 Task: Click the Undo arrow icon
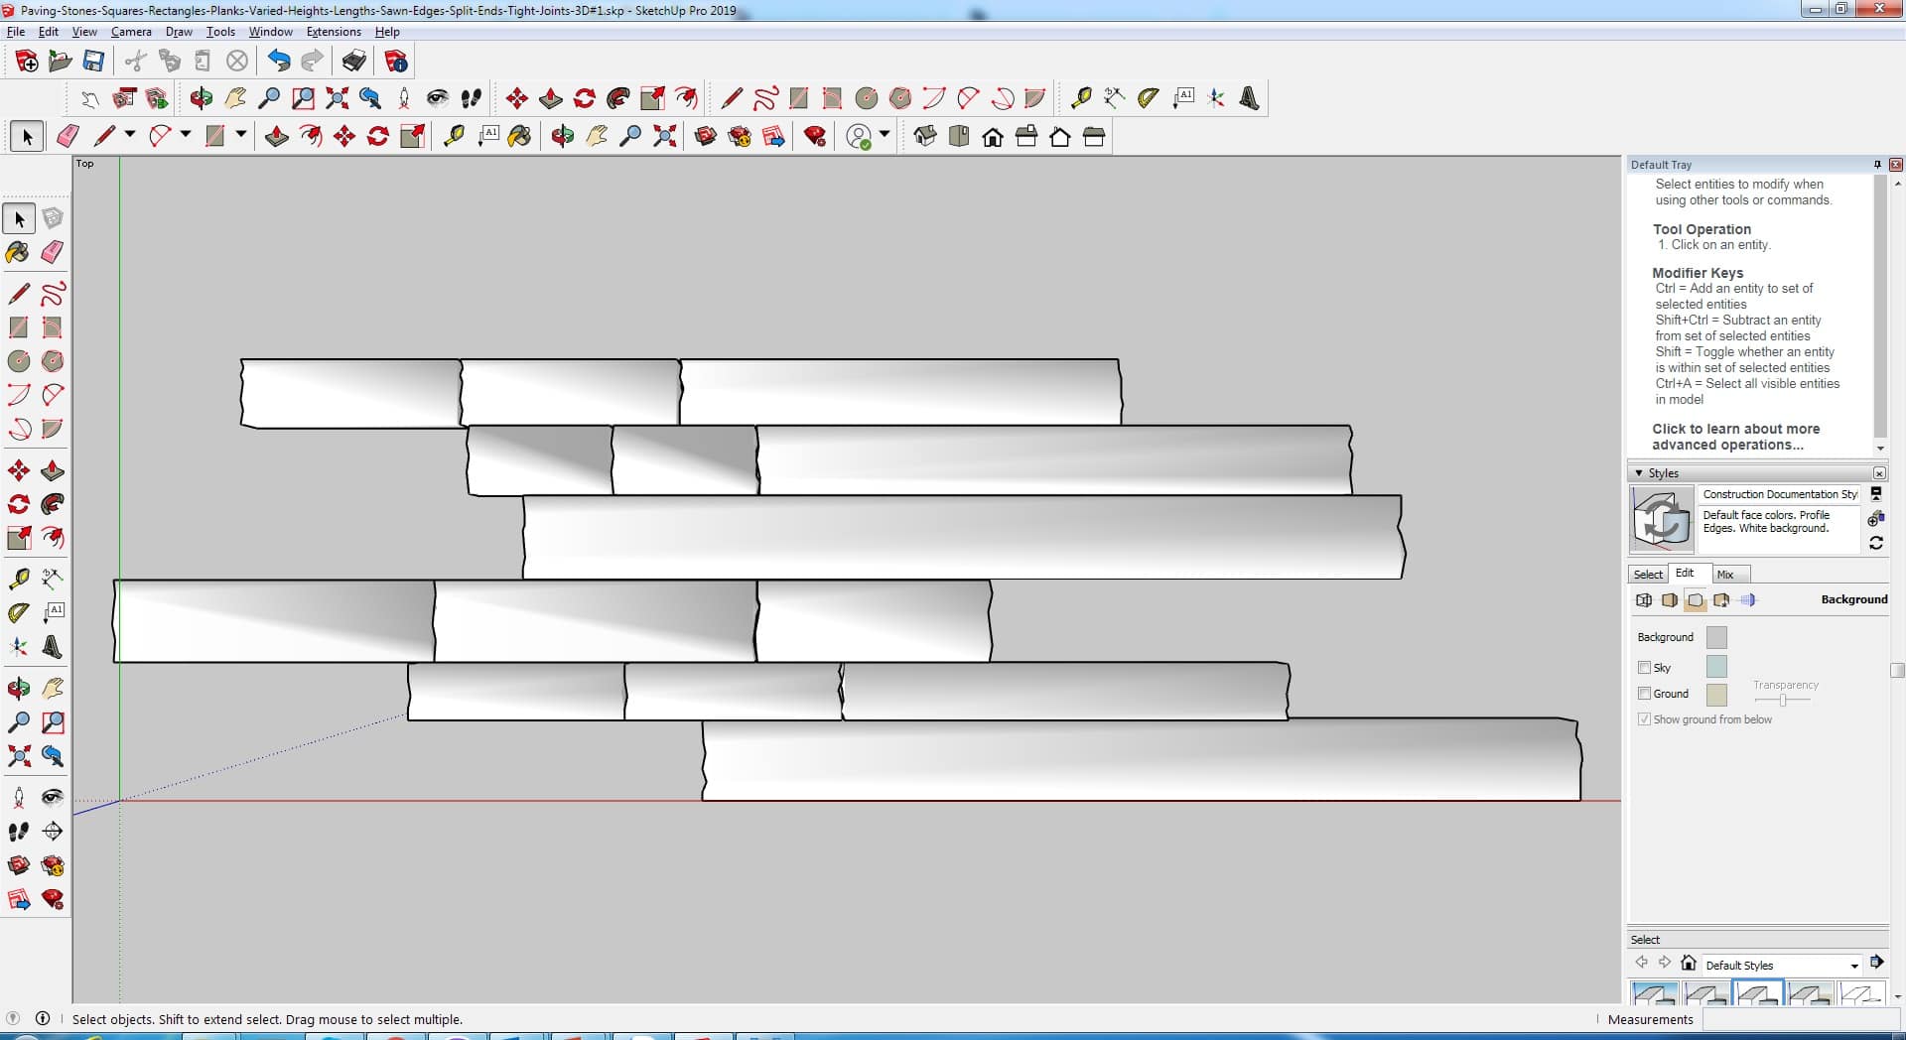(x=279, y=62)
